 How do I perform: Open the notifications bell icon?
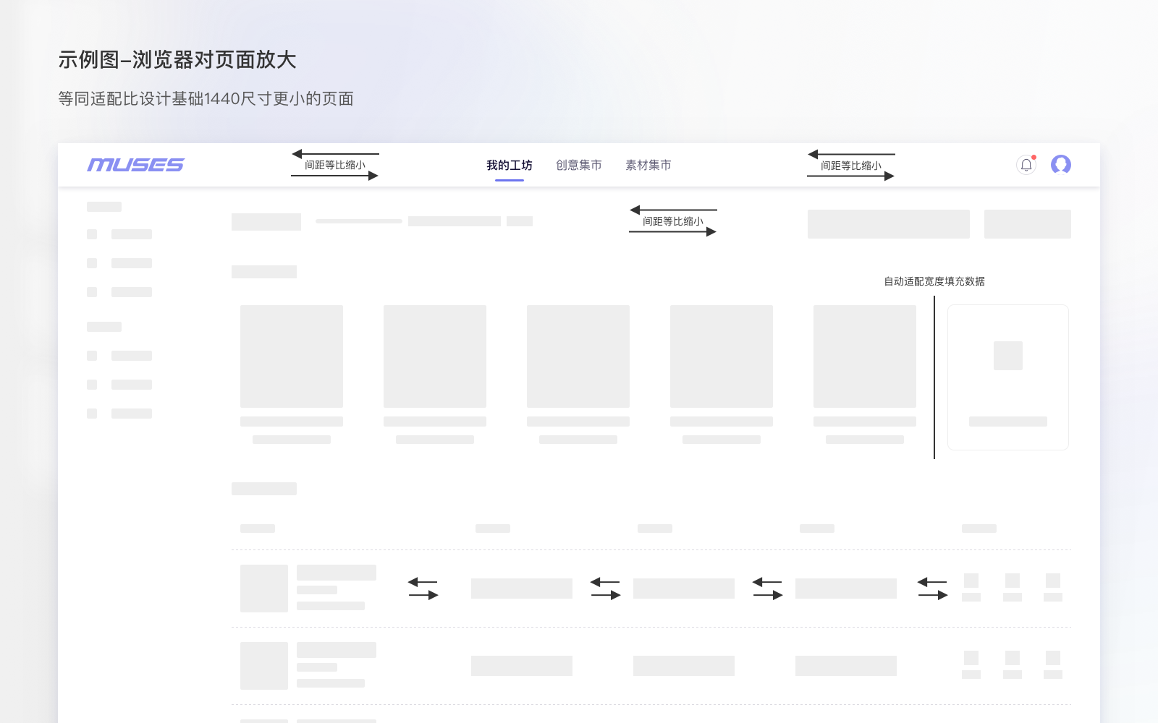(1025, 165)
